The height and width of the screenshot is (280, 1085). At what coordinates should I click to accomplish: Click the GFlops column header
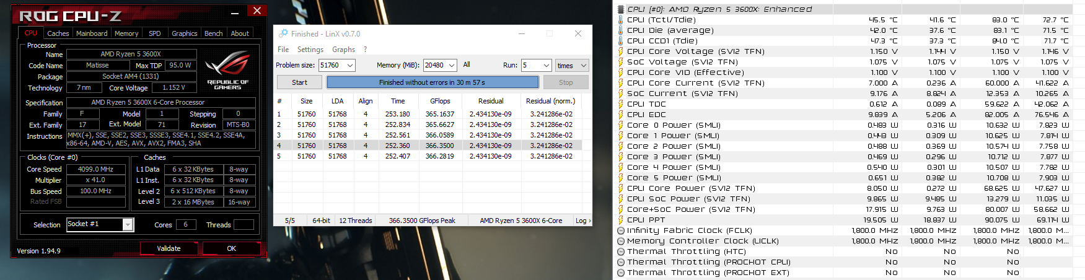point(440,101)
